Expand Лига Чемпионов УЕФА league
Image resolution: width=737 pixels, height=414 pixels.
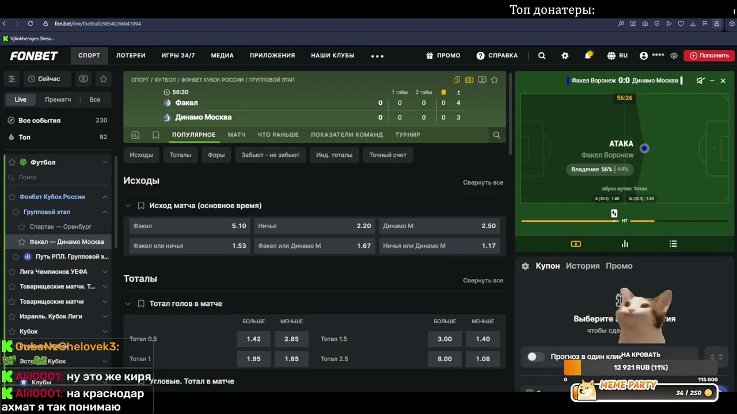[x=105, y=271]
